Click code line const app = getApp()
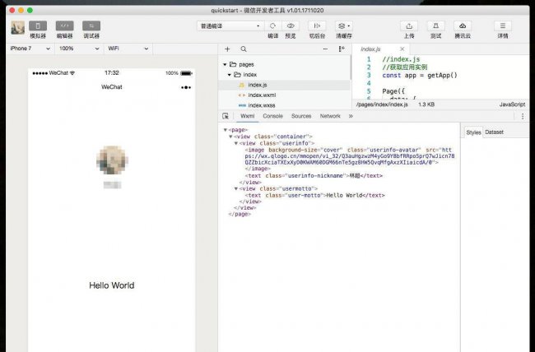 coord(420,76)
